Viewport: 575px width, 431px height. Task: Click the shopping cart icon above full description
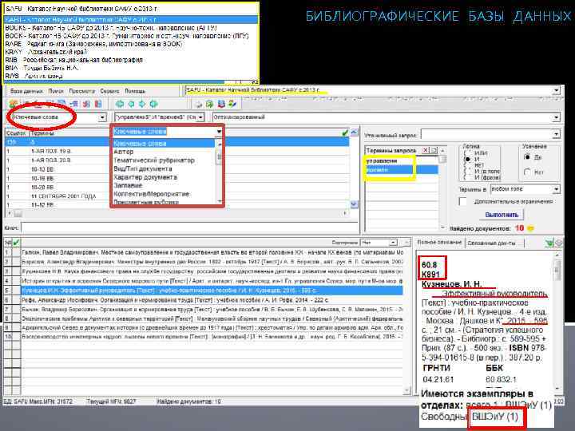coord(549,243)
